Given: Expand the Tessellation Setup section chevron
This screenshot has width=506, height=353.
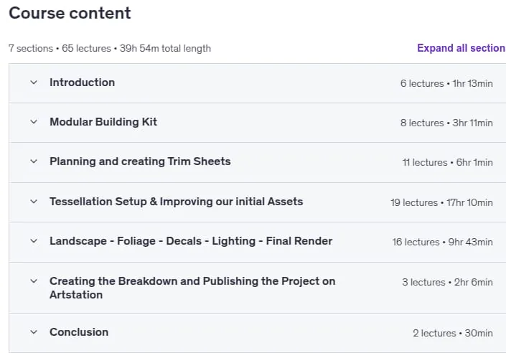Looking at the screenshot, I should (34, 202).
